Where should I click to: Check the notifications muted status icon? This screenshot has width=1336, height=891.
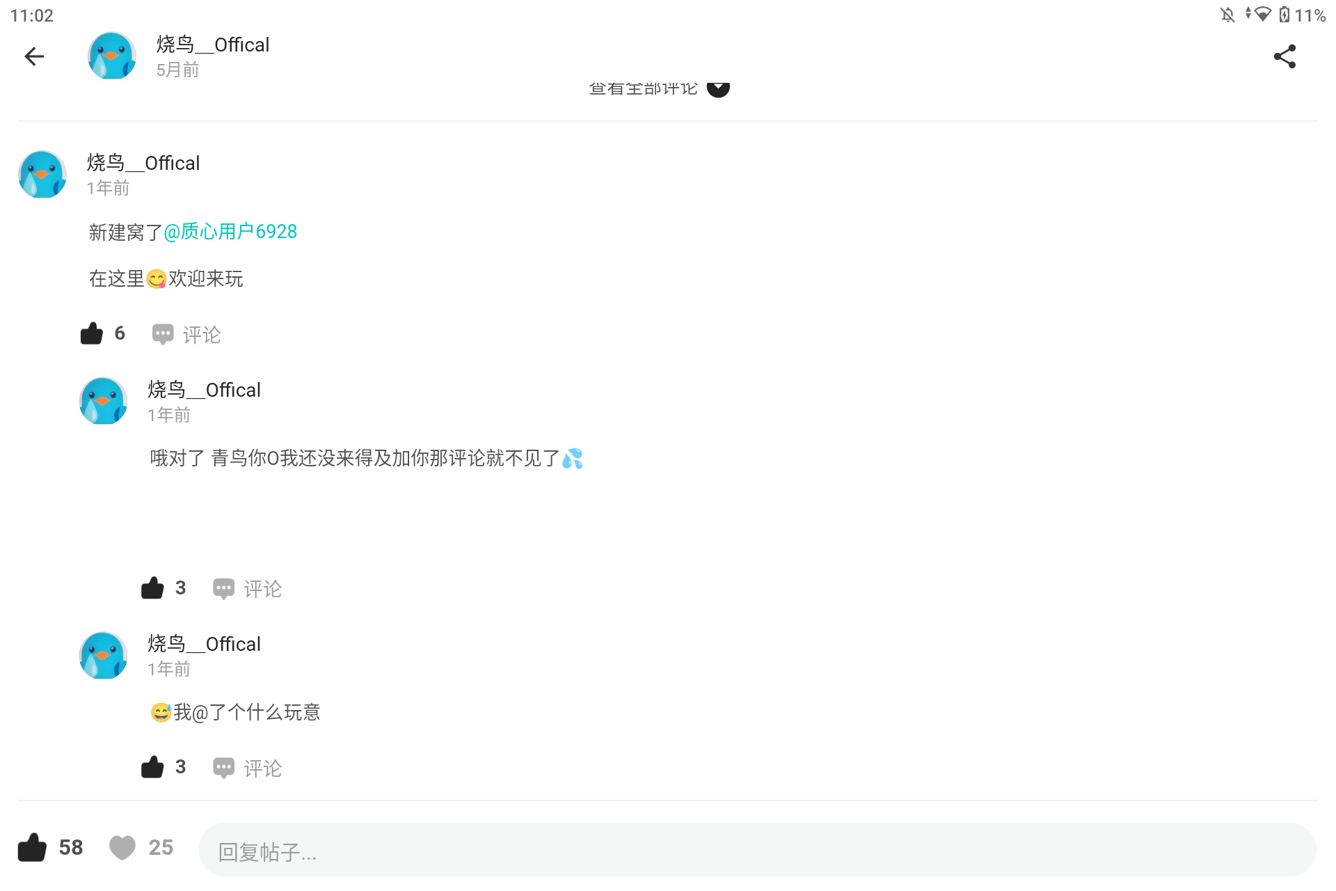[1227, 15]
